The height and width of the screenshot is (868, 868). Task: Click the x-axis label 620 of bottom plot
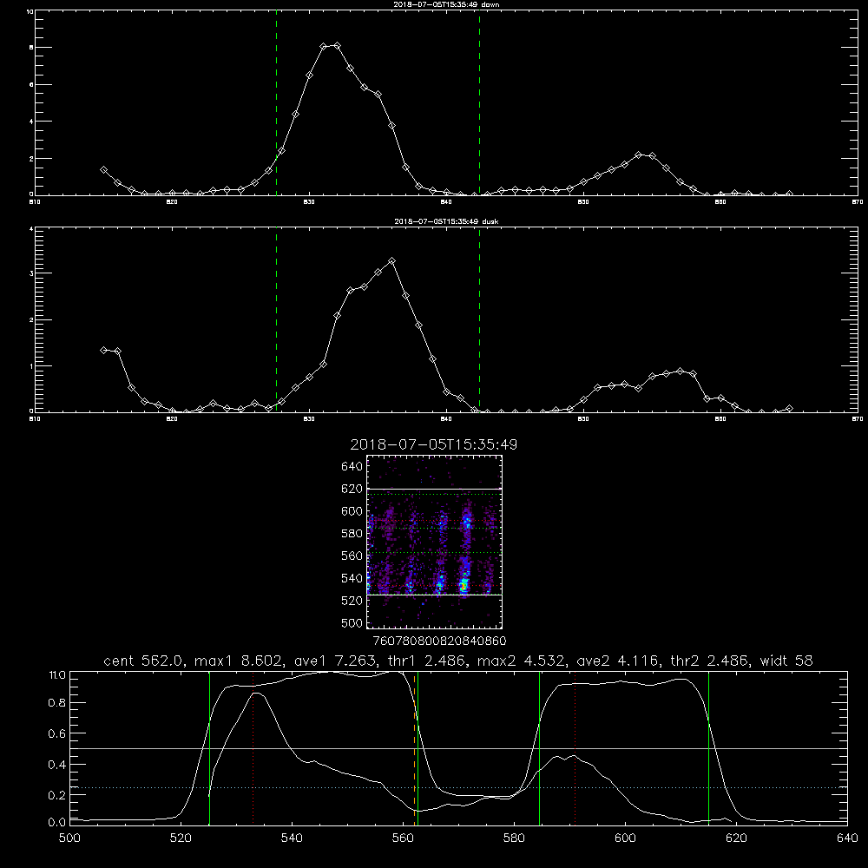736,838
